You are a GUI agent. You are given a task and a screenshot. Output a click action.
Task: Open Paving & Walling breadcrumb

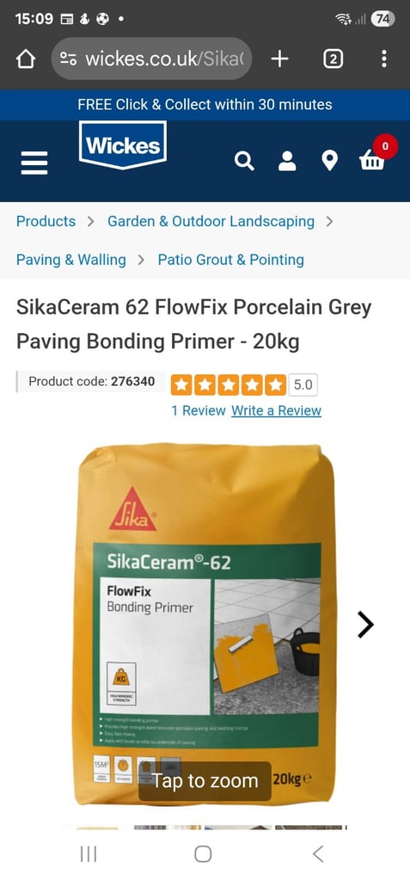tap(70, 260)
